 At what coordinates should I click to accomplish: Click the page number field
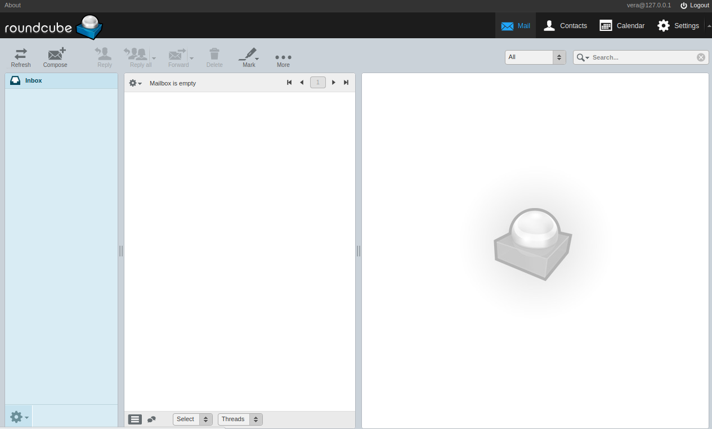[318, 83]
